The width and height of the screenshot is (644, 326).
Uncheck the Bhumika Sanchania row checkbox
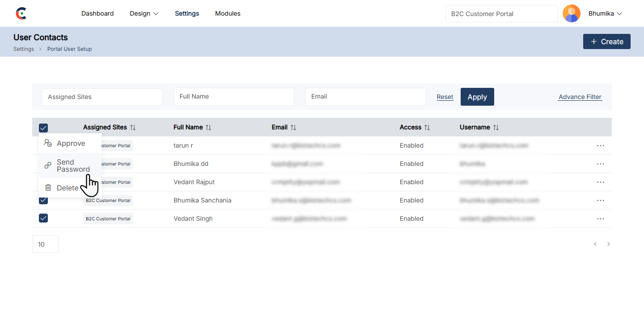click(43, 200)
